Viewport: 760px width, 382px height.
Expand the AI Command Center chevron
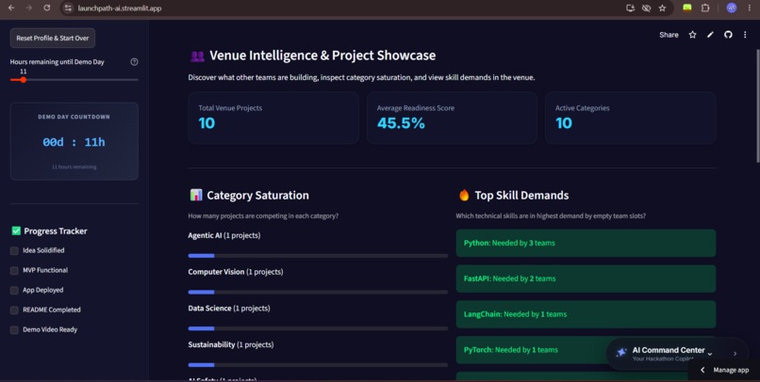pyautogui.click(x=710, y=354)
